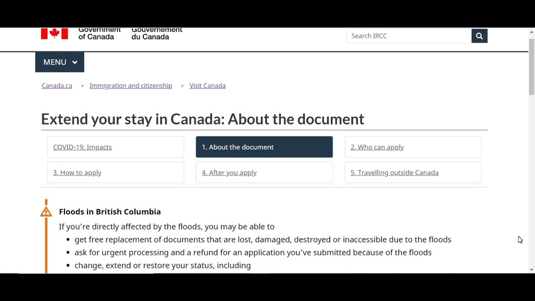Open COVID-19 Impacts page
Image resolution: width=535 pixels, height=301 pixels.
82,147
